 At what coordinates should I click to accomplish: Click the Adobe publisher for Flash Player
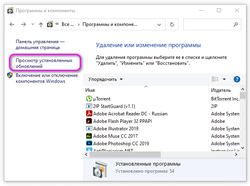(218, 121)
